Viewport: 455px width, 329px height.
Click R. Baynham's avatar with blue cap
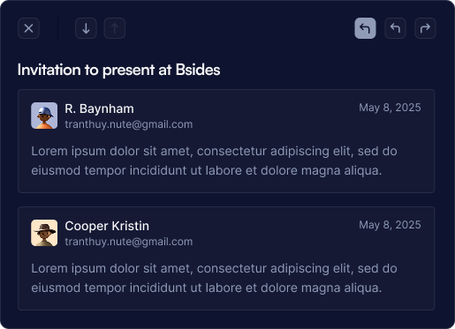coord(44,116)
